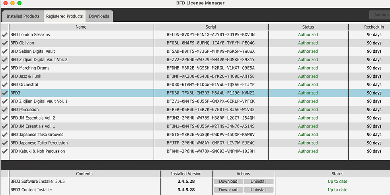Image resolution: width=390 pixels, height=195 pixels.
Task: Click checkmark icon beside BFD Marching Drums
Action: click(x=4, y=68)
